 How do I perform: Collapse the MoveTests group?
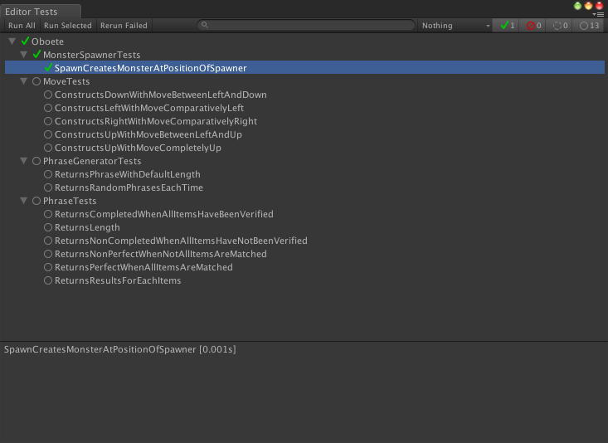point(24,81)
